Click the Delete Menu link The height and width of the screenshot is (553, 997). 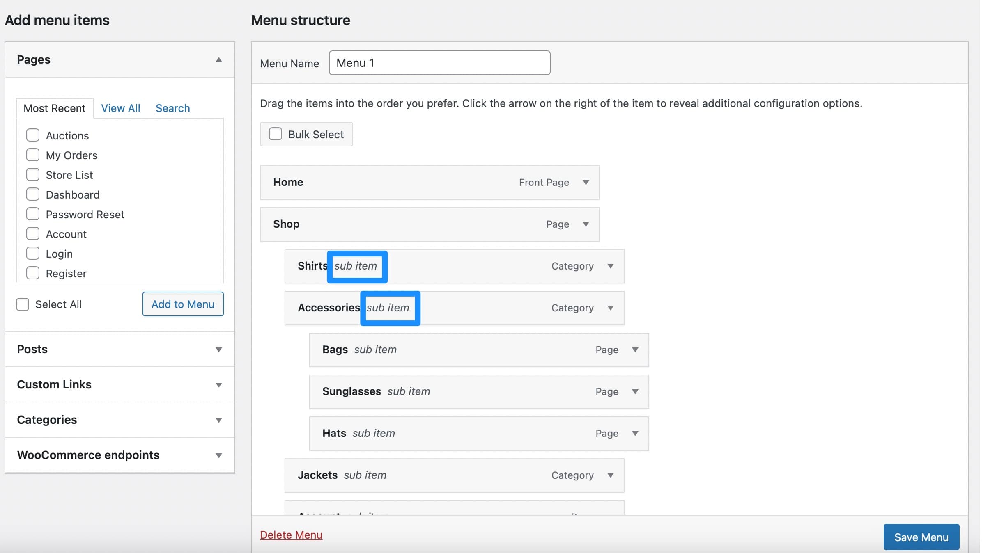[291, 535]
